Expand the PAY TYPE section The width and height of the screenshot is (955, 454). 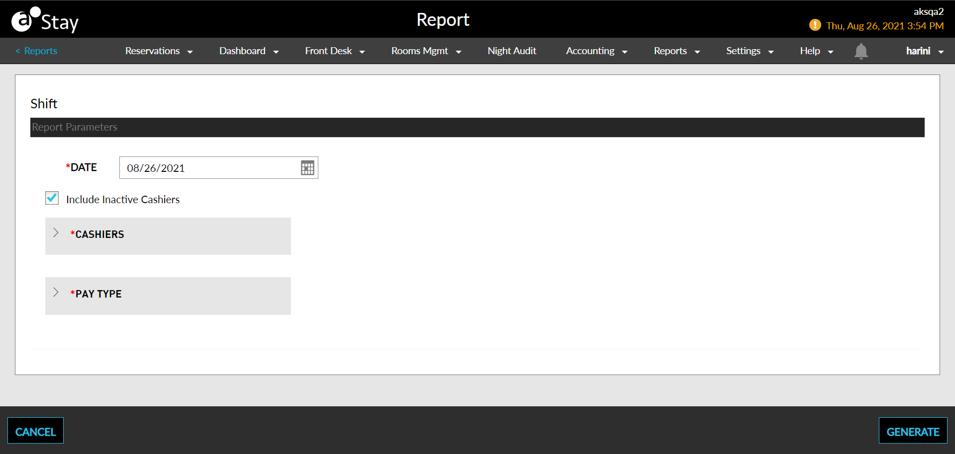pos(56,293)
